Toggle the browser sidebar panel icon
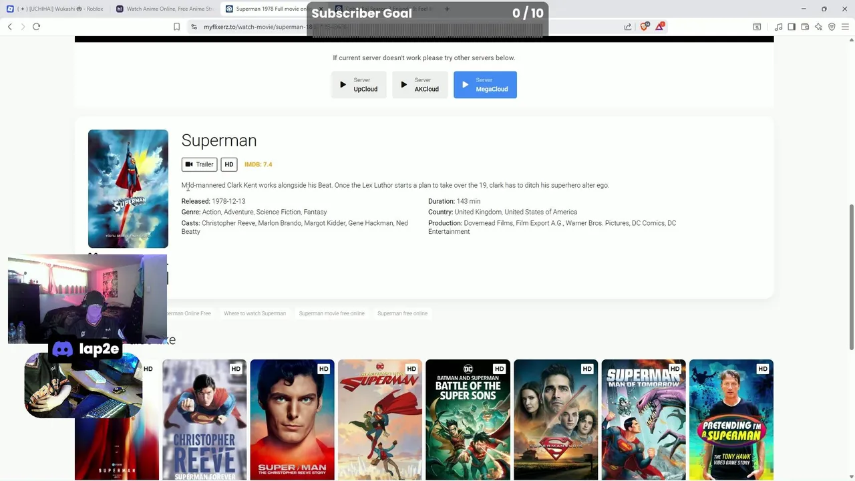Screen dimensions: 855x481 792,27
